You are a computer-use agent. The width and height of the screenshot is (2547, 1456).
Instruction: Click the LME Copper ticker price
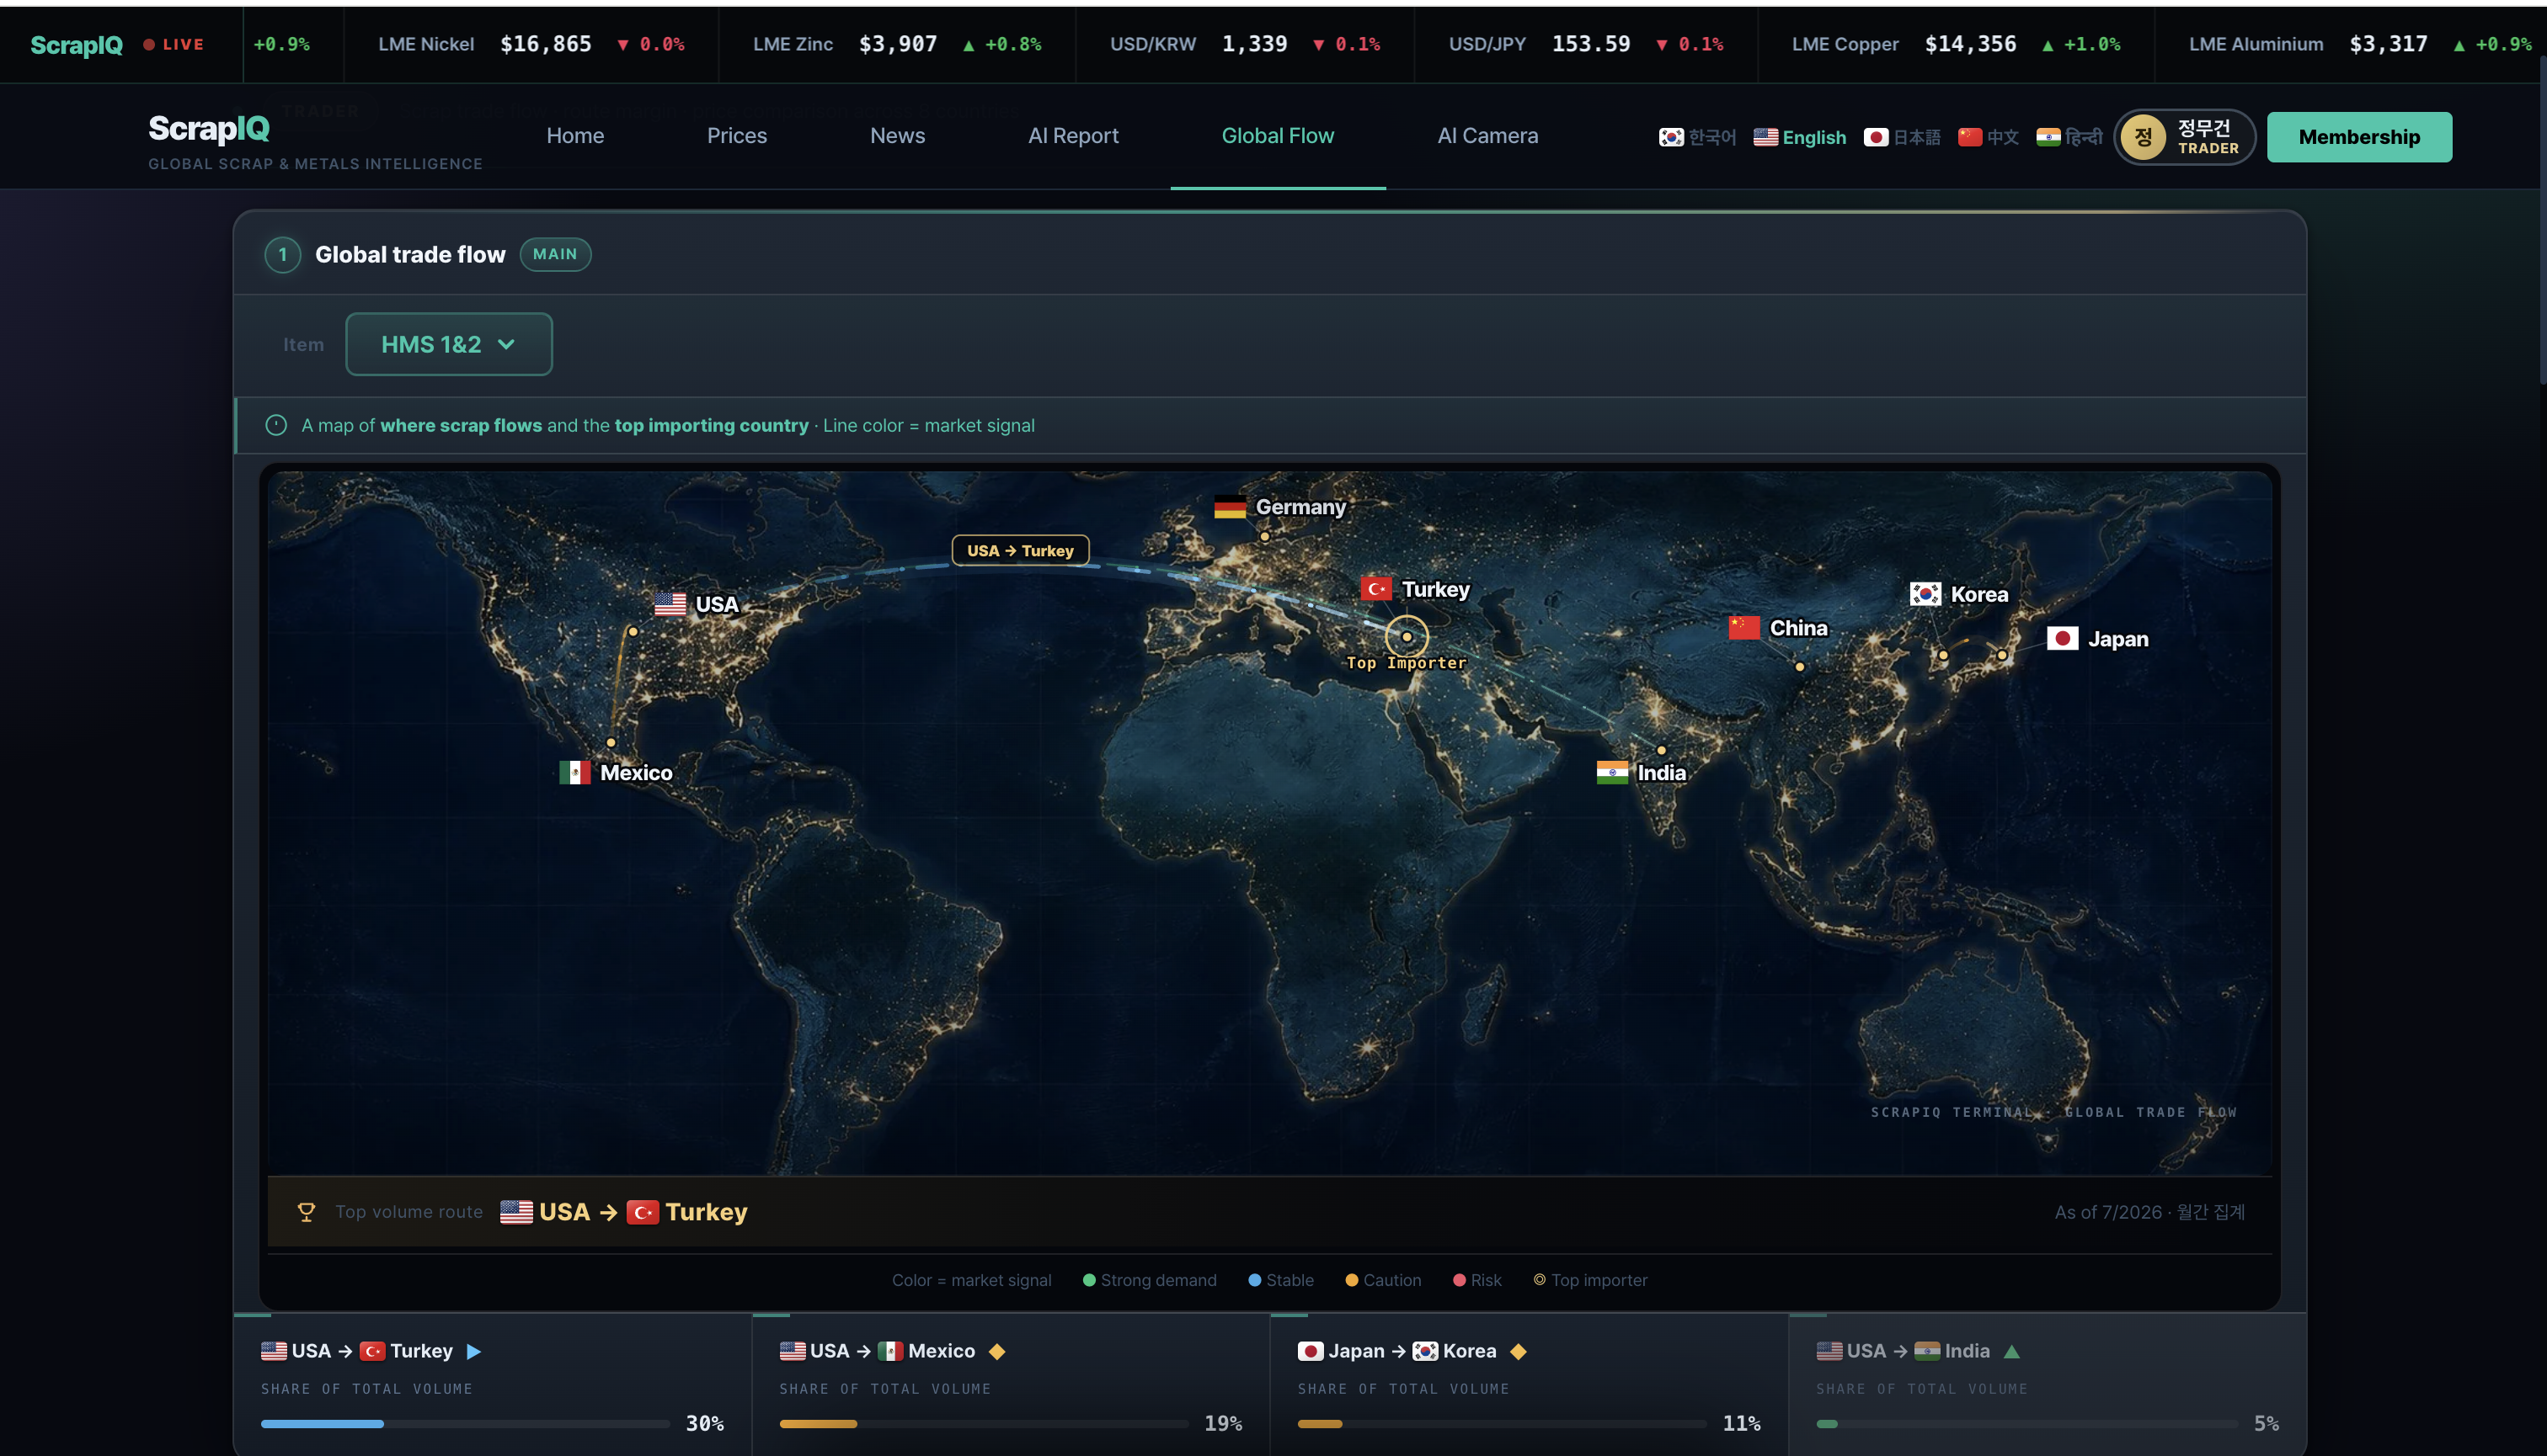[x=1971, y=44]
